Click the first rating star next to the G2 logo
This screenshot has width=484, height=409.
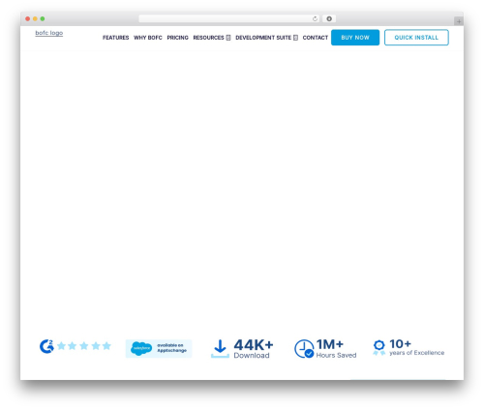click(x=61, y=346)
